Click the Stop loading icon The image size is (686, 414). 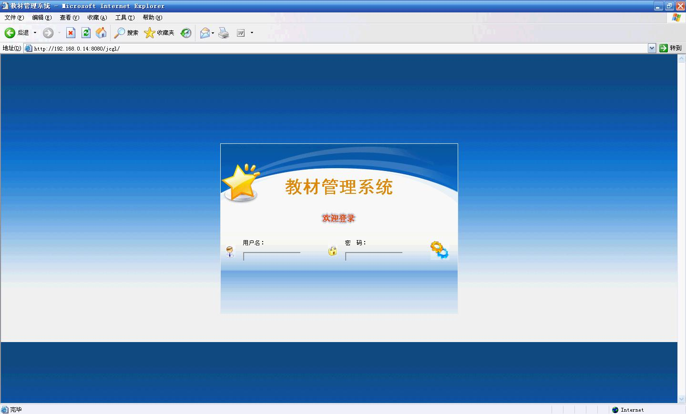pos(71,33)
